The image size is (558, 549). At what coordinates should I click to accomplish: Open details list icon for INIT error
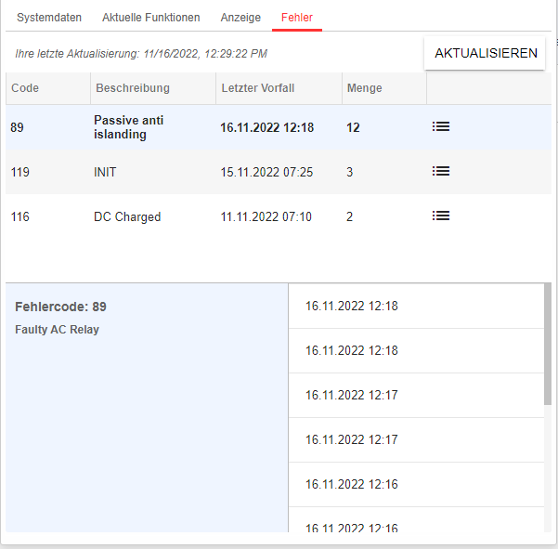click(x=441, y=171)
